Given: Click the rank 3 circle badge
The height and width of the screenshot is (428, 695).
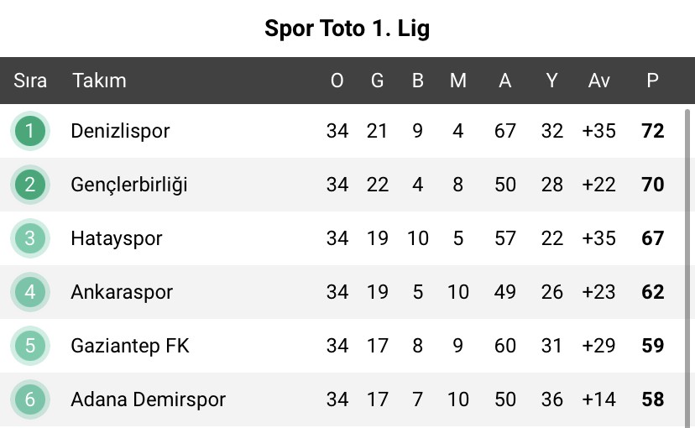Looking at the screenshot, I should 29,238.
